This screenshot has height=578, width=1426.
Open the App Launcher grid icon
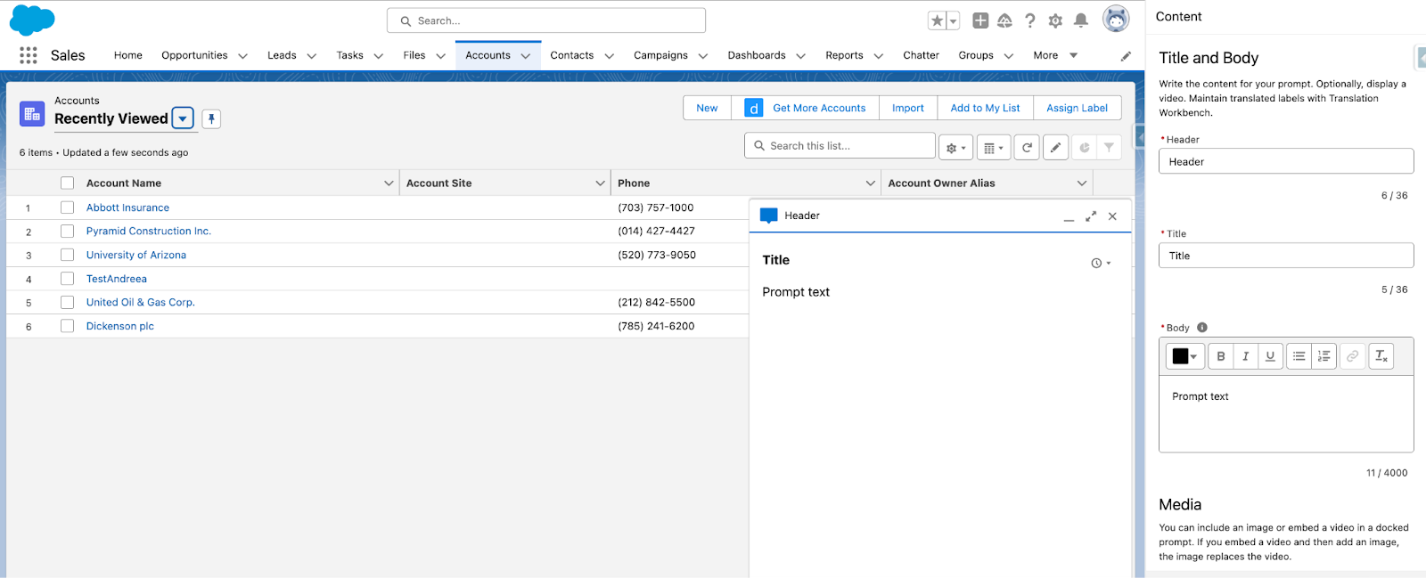point(29,55)
